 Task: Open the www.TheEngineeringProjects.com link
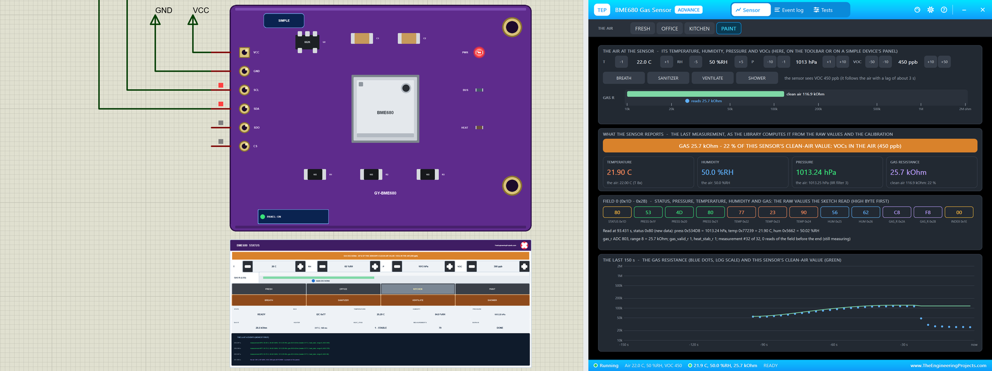click(948, 365)
